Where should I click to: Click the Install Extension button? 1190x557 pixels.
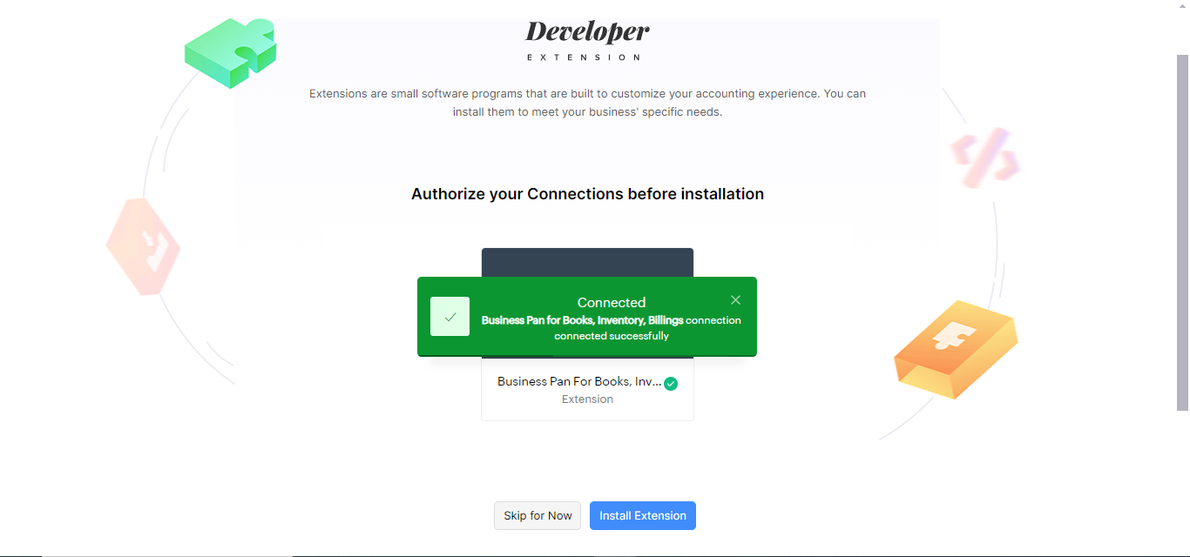point(643,515)
